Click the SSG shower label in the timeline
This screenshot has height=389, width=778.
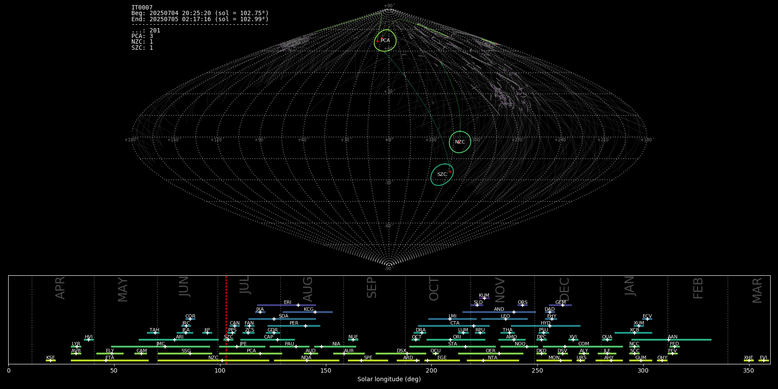[x=186, y=351]
